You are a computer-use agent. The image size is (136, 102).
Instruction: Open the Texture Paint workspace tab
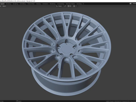[x=31, y=4]
